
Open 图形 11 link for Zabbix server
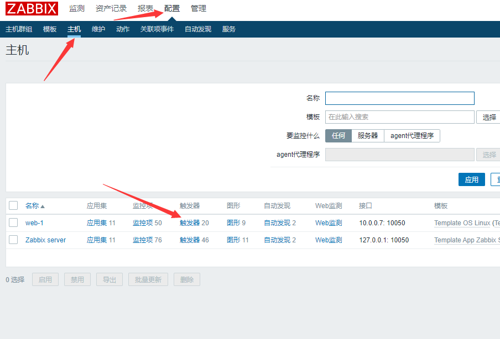[233, 240]
